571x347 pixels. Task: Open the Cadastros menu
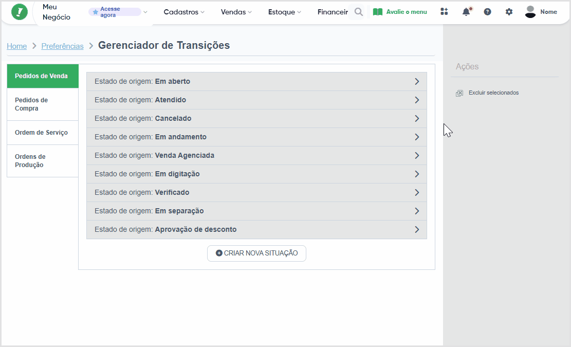coord(184,12)
